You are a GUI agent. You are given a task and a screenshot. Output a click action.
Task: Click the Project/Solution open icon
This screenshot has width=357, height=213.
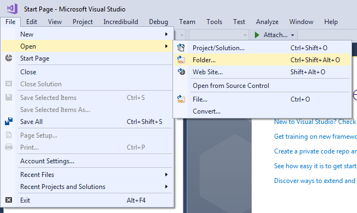pyautogui.click(x=181, y=48)
